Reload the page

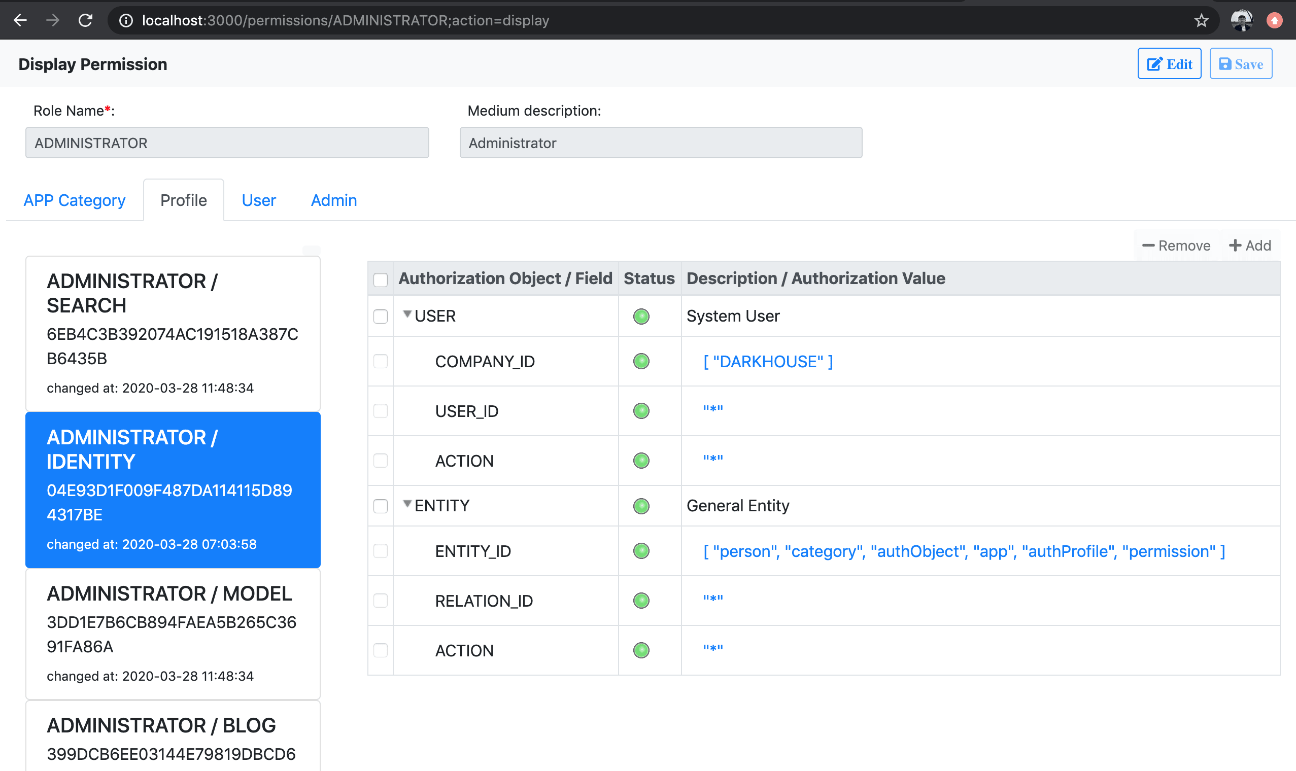click(86, 20)
